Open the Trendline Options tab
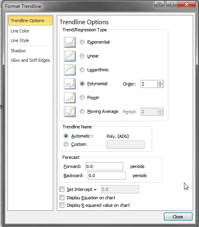This screenshot has width=199, height=227. 30,21
